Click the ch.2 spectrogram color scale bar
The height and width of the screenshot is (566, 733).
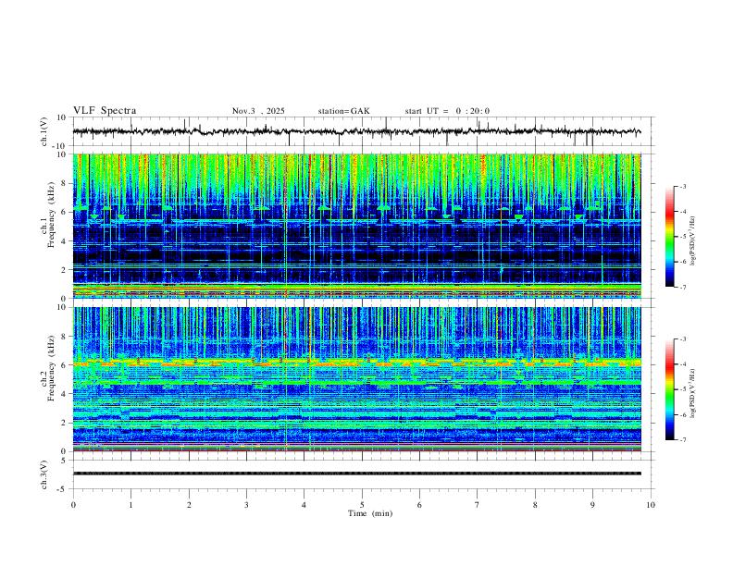[669, 389]
